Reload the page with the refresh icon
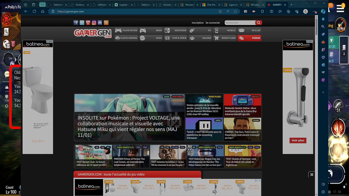Image resolution: width=349 pixels, height=196 pixels. [x=34, y=11]
